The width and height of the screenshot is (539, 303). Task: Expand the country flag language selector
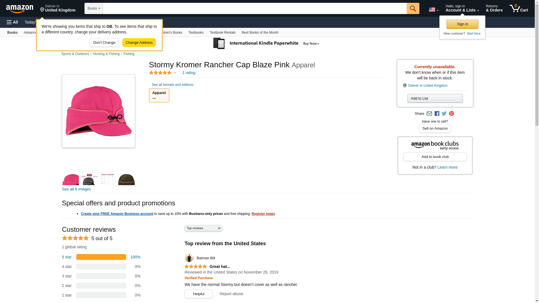(x=433, y=10)
